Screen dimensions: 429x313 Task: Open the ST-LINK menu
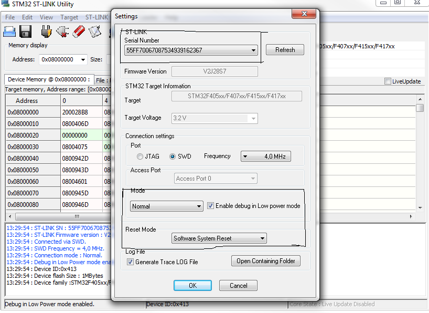[x=96, y=17]
